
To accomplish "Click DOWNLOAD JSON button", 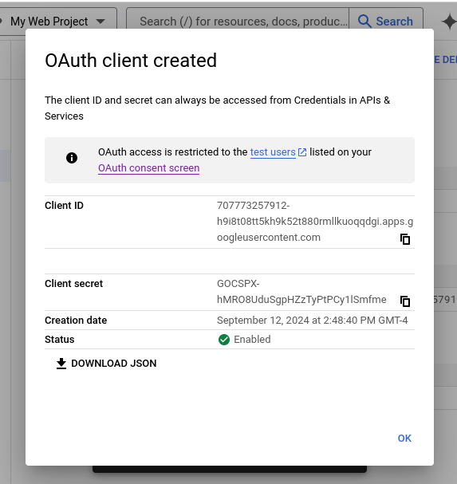I will [107, 364].
